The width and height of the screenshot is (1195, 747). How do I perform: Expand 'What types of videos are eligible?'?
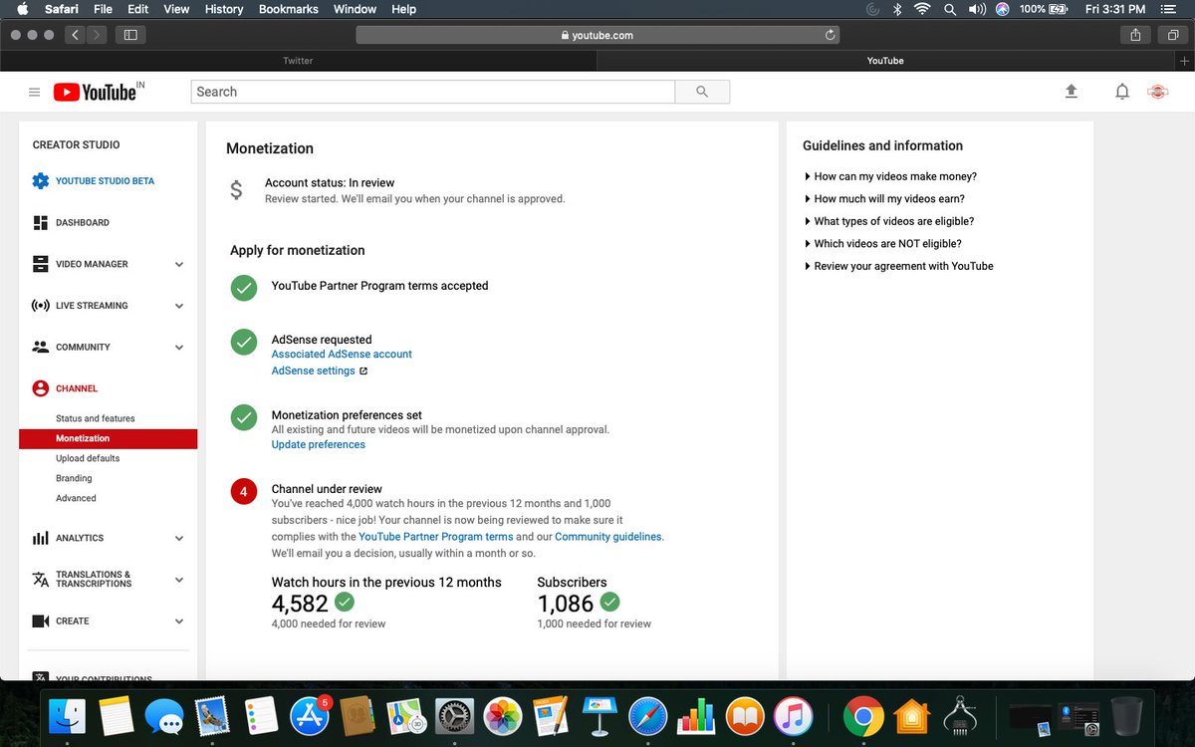coord(889,221)
